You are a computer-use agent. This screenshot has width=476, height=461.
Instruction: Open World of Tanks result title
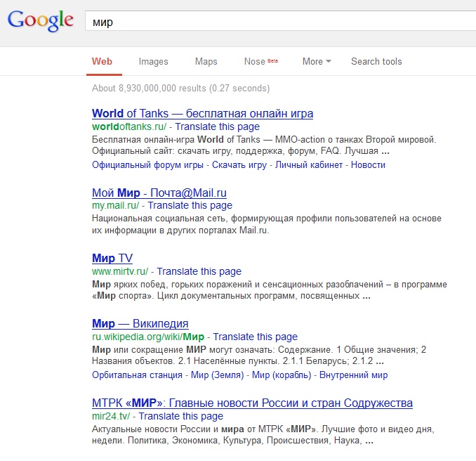(202, 113)
